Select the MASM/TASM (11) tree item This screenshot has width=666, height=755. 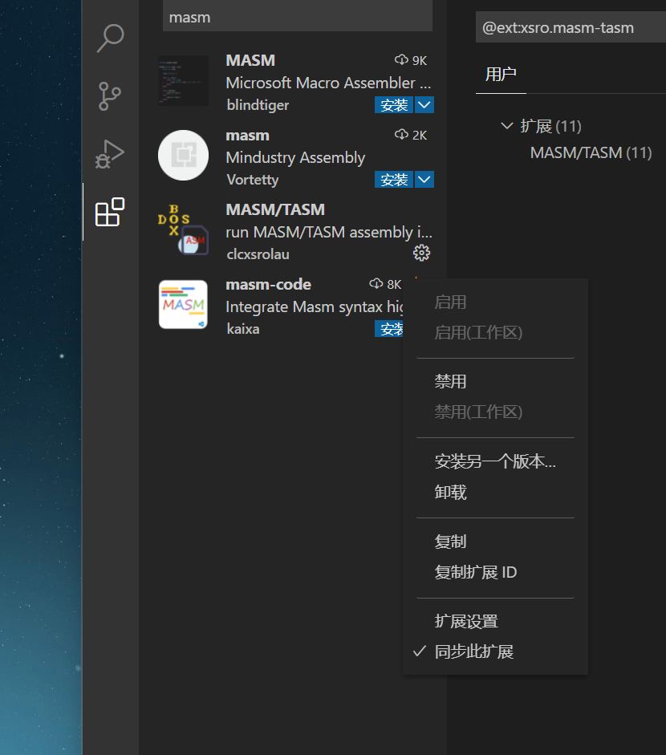591,152
